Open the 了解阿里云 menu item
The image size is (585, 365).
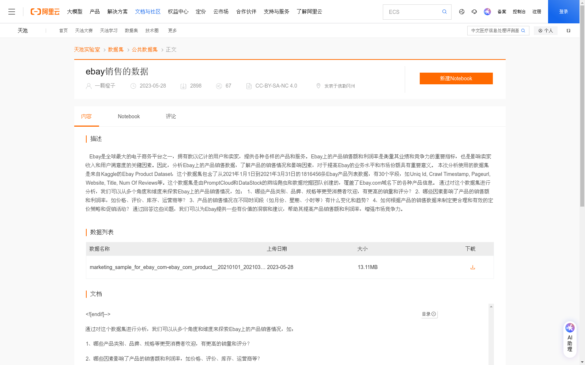309,12
